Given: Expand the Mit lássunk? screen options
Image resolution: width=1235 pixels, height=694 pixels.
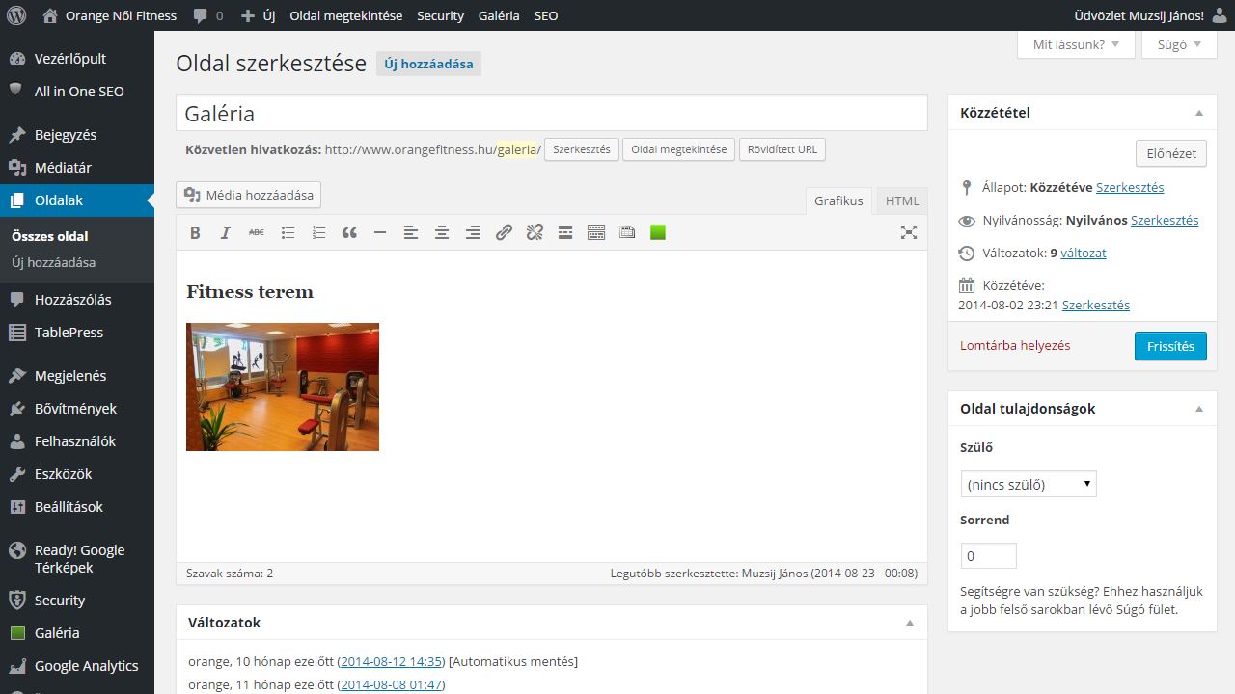Looking at the screenshot, I should point(1076,44).
